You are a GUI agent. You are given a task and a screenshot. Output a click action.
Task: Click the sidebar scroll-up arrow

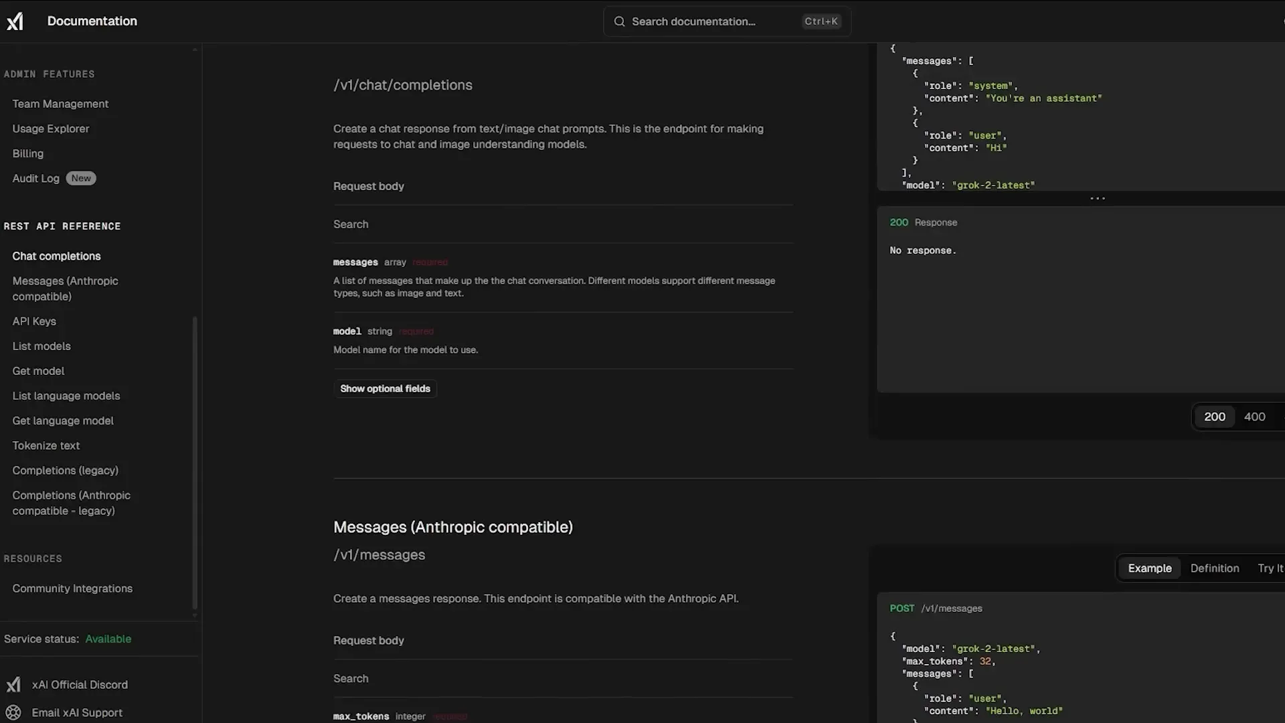(x=195, y=50)
